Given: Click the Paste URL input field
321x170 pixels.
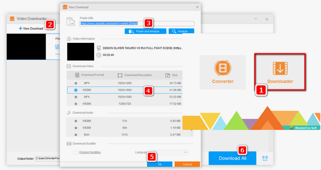Looking at the screenshot, I should [137, 23].
